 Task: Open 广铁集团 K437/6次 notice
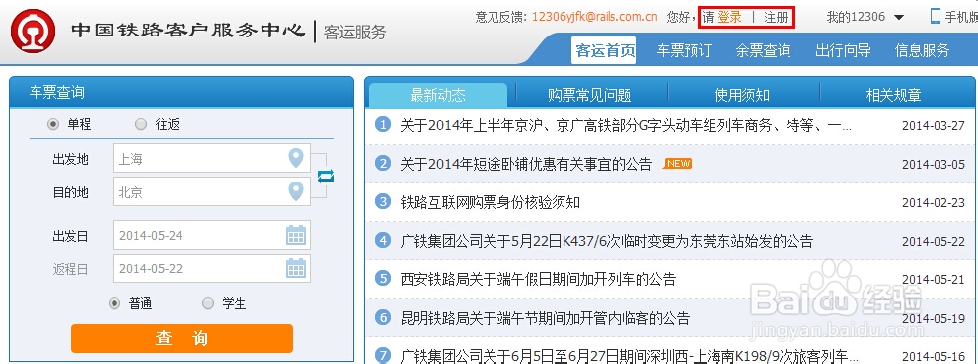(606, 241)
